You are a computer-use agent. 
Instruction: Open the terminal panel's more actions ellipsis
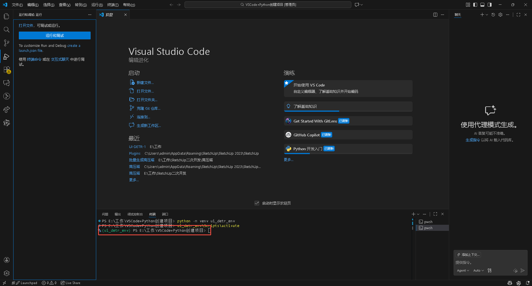coord(424,214)
